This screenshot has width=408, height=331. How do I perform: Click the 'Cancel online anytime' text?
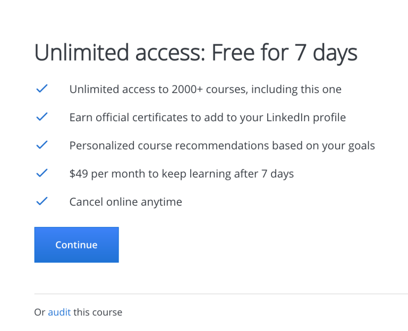pos(125,202)
